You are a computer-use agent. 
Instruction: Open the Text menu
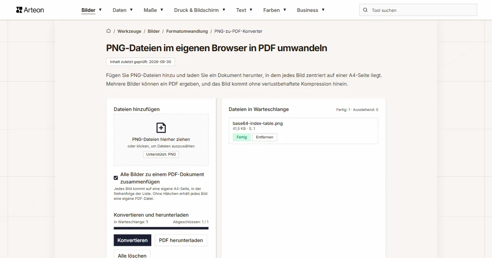(241, 10)
